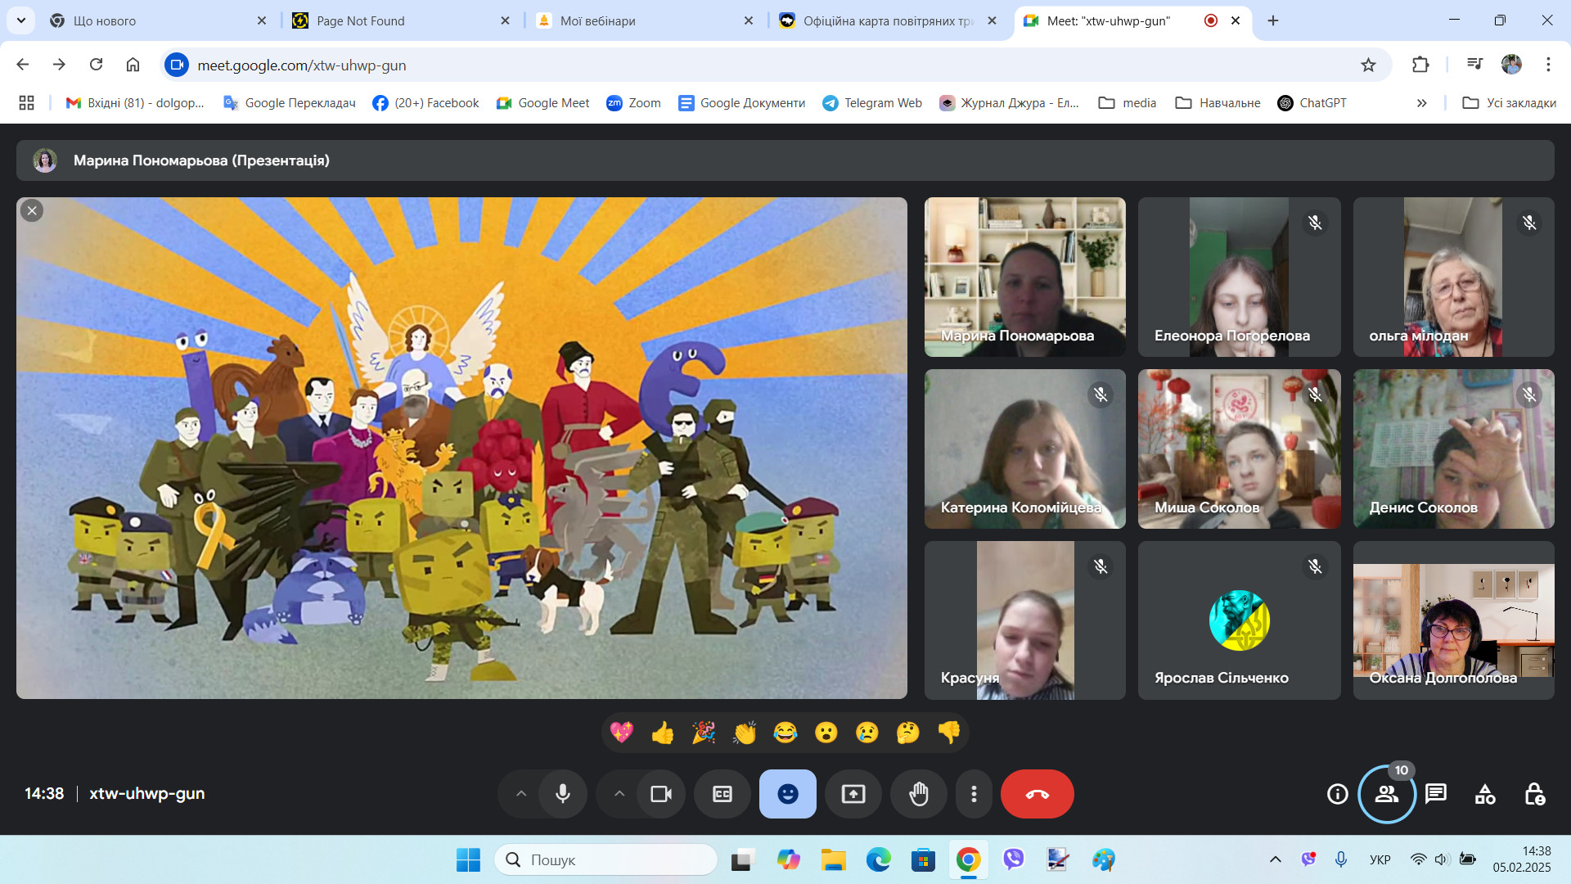This screenshot has height=884, width=1571.
Task: Open the participants people panel
Action: [1387, 794]
